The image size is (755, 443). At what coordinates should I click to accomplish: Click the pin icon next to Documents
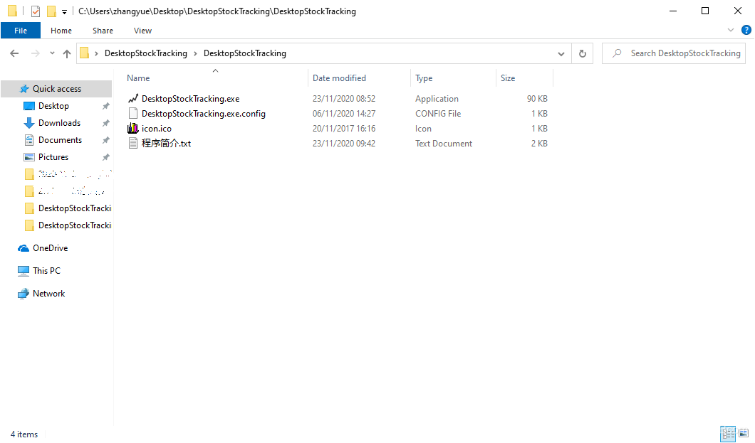106,140
